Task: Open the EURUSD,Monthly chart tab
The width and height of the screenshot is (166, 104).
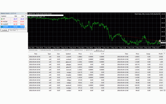Action: coord(46,50)
